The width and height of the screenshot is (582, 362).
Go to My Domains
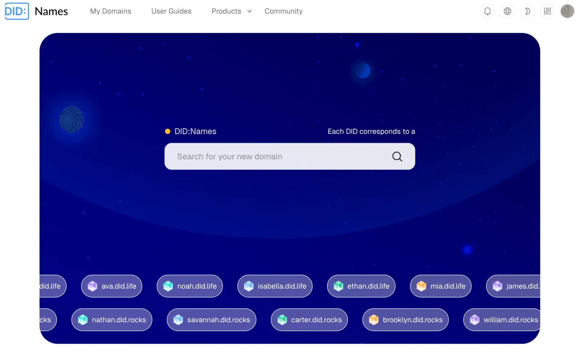[111, 11]
